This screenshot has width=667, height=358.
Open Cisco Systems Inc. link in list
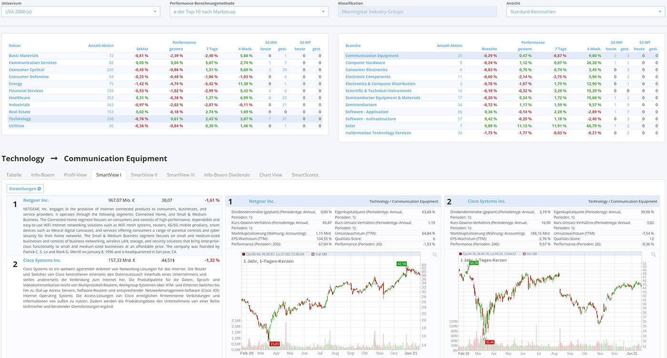pyautogui.click(x=42, y=260)
